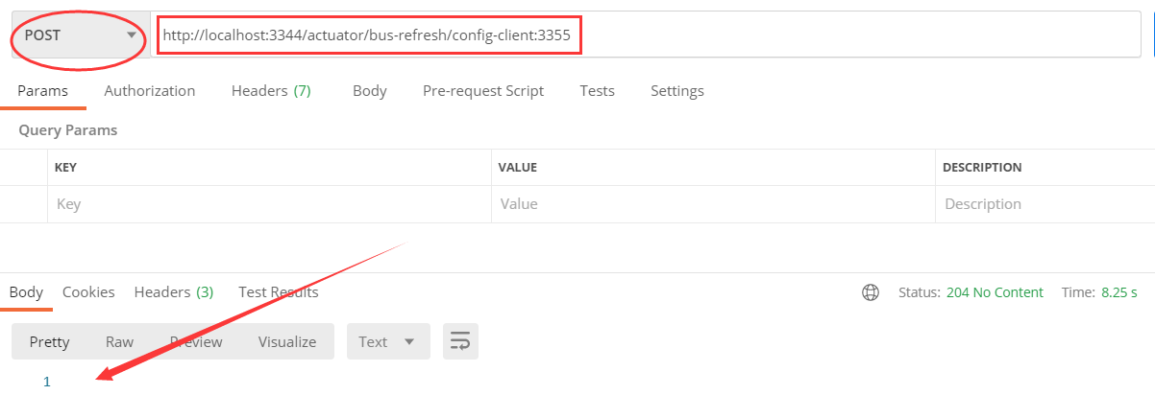The image size is (1155, 418).
Task: Open the Pre-request Script tab
Action: click(483, 91)
